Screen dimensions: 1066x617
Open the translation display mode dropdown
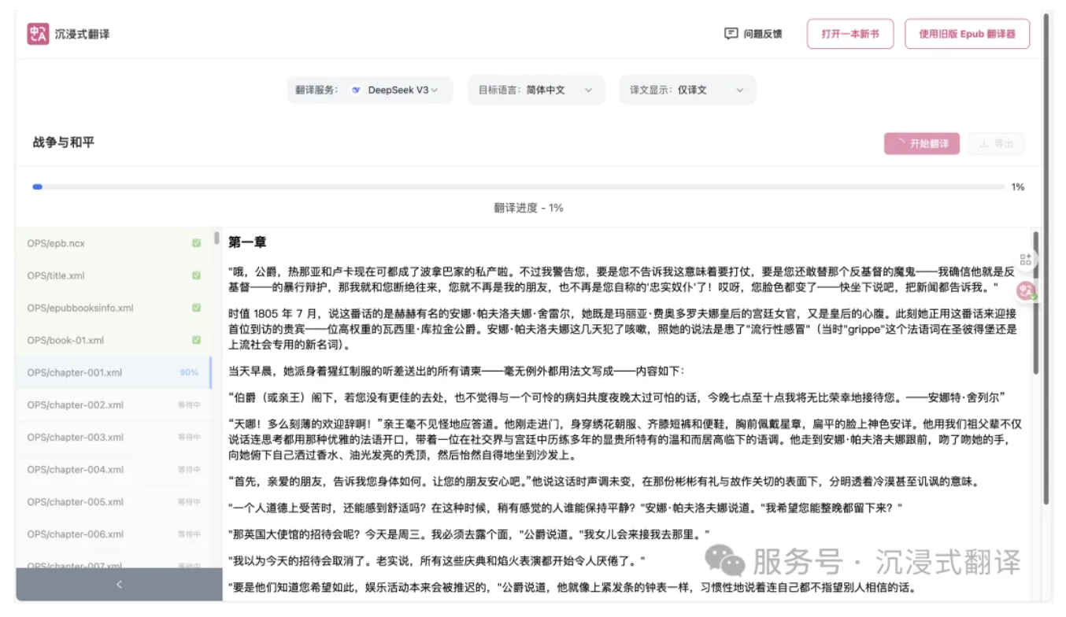(687, 91)
